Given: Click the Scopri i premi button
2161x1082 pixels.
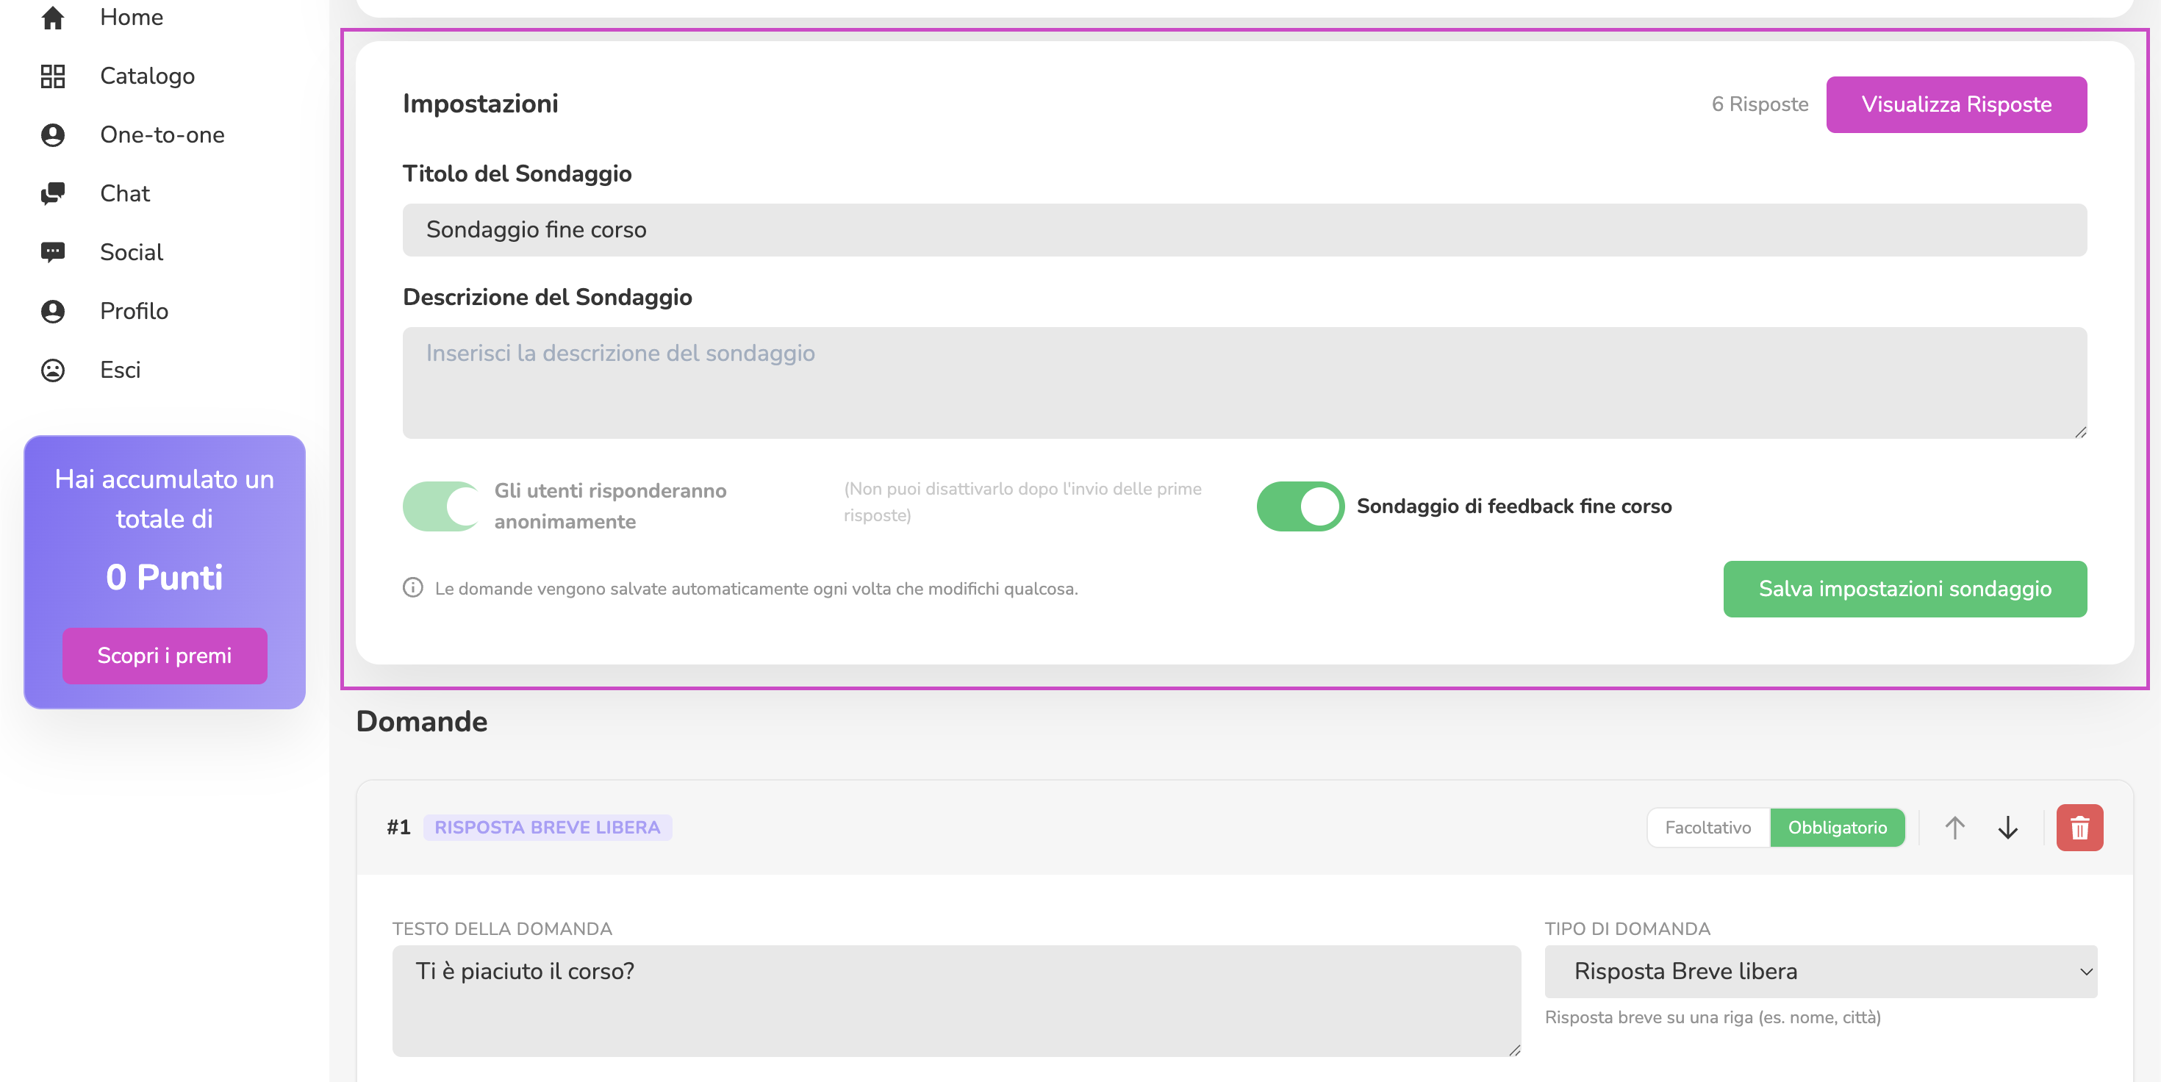Looking at the screenshot, I should [165, 656].
